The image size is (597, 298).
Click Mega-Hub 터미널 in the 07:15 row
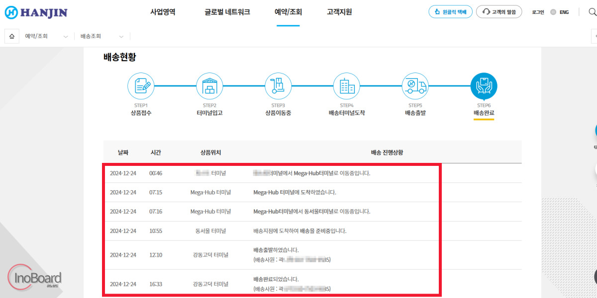pyautogui.click(x=210, y=192)
